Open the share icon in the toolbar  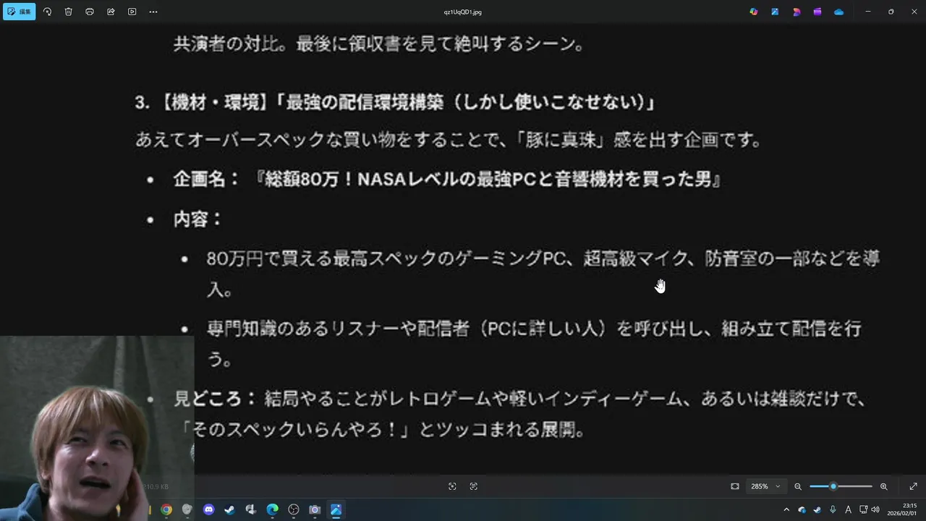[x=111, y=12]
